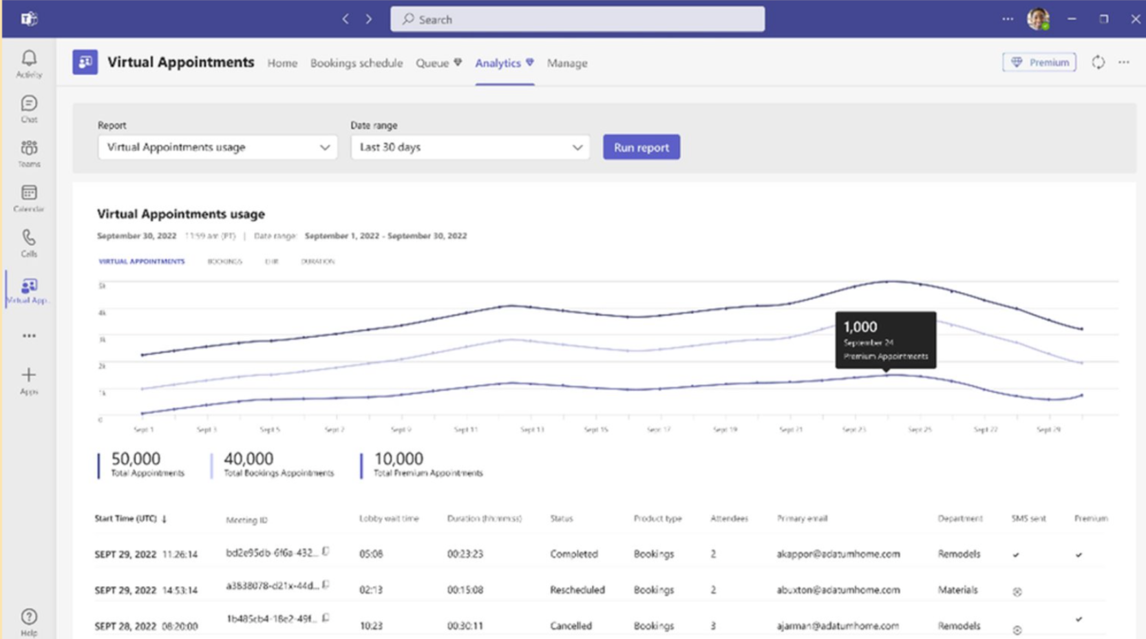Go to the Home tab

point(282,63)
